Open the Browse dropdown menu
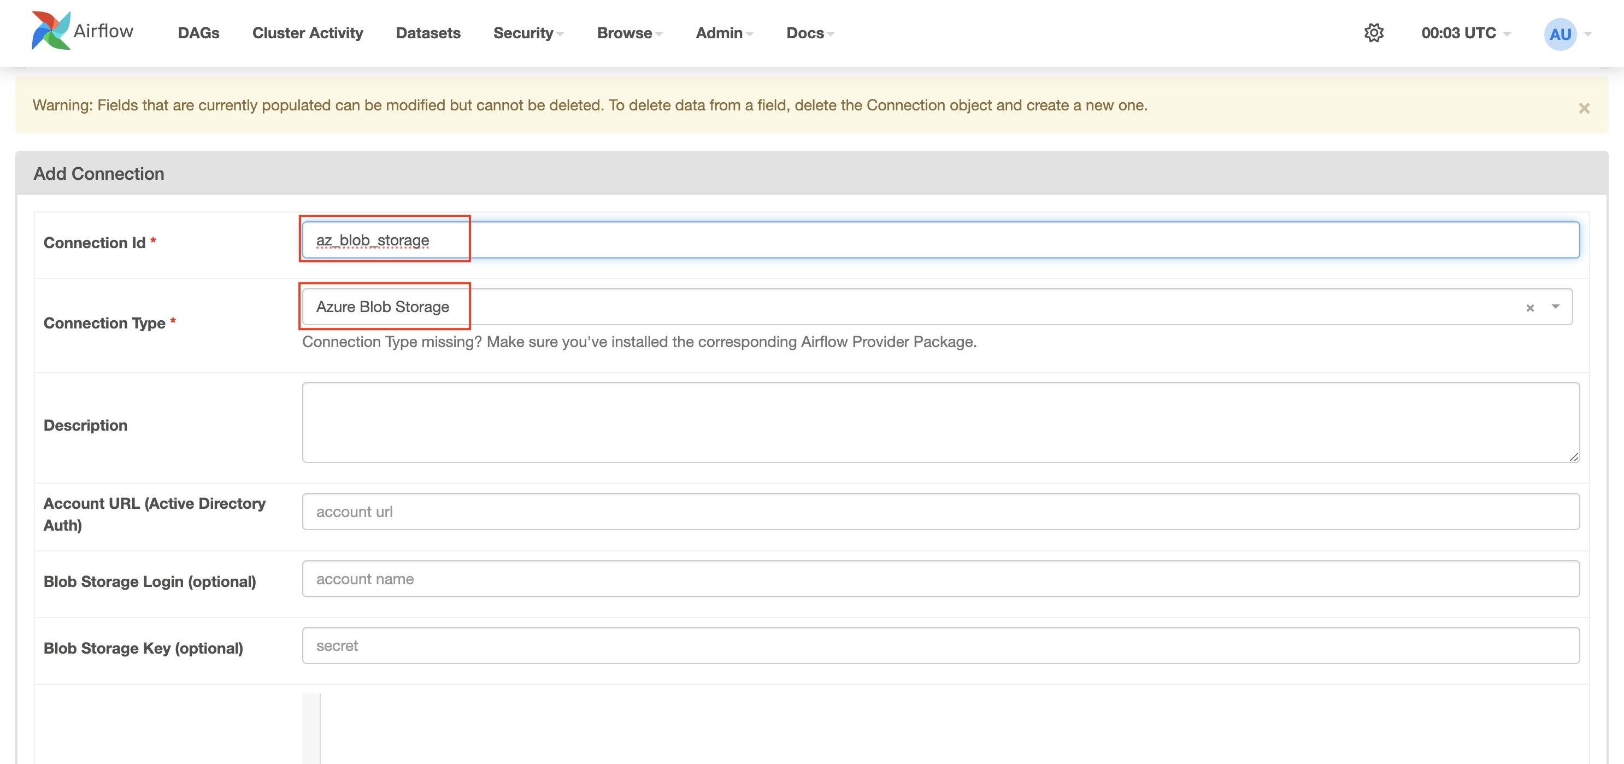 [629, 33]
